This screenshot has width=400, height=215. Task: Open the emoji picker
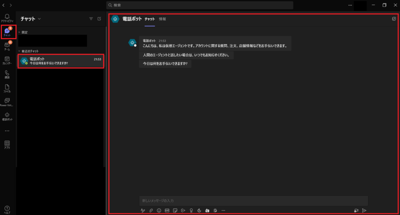[159, 210]
